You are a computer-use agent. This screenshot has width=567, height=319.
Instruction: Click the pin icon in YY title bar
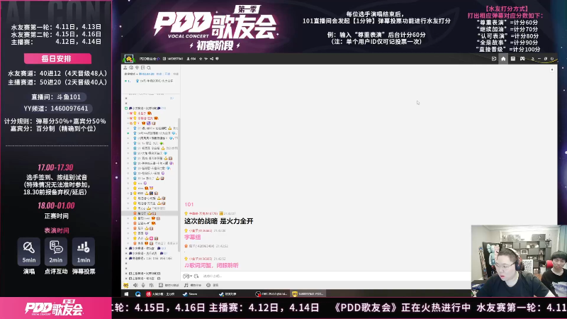(206, 59)
